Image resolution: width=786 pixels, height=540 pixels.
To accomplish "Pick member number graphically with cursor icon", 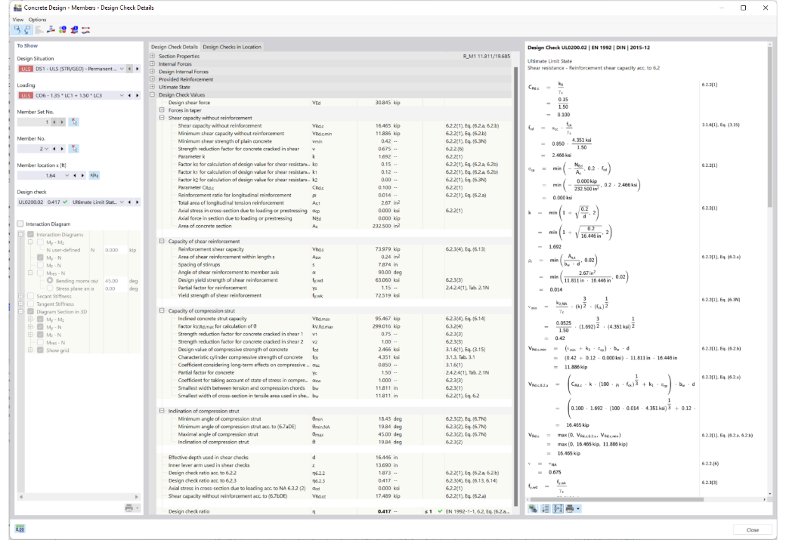I will point(74,148).
